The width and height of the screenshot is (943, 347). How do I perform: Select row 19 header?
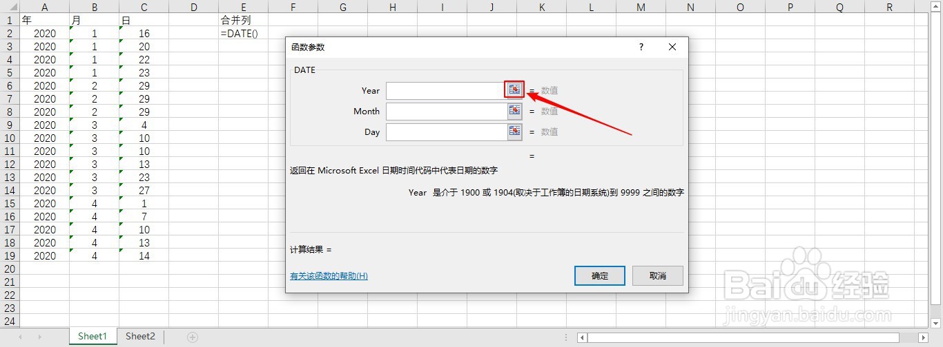(10, 255)
